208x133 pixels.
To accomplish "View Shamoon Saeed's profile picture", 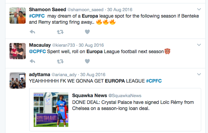I will tap(18, 16).
